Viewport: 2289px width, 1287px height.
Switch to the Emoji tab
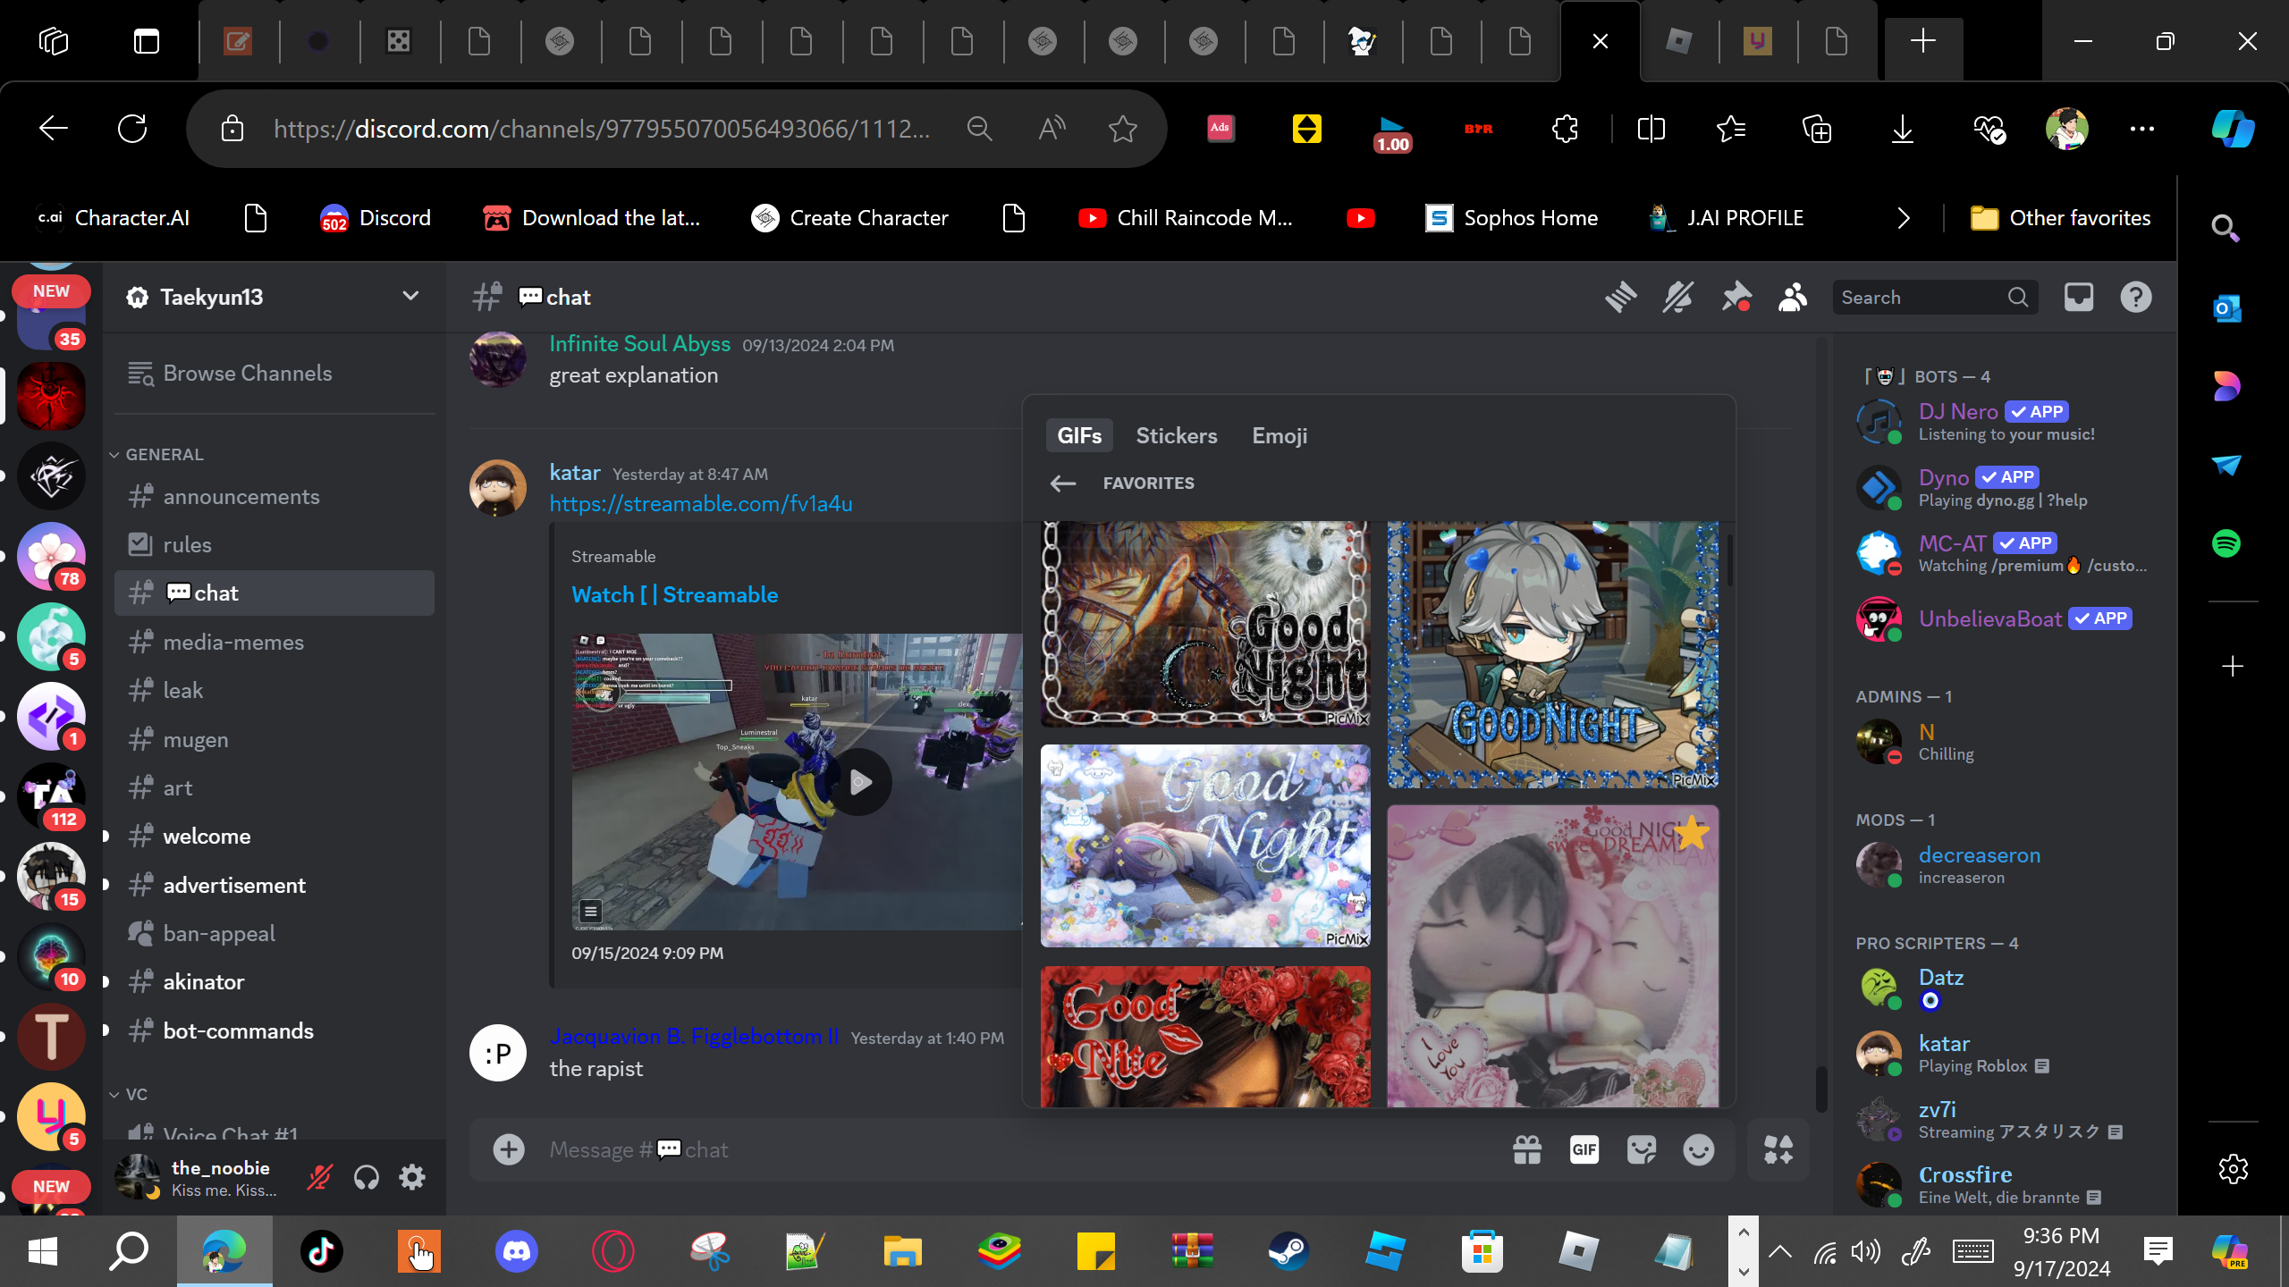coord(1279,435)
